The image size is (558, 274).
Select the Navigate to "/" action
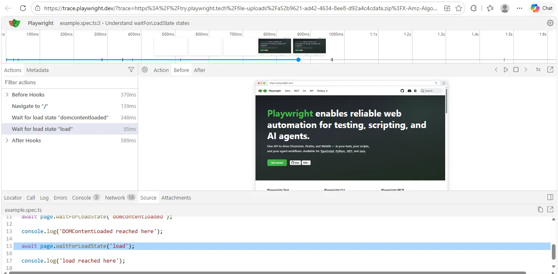(69, 106)
